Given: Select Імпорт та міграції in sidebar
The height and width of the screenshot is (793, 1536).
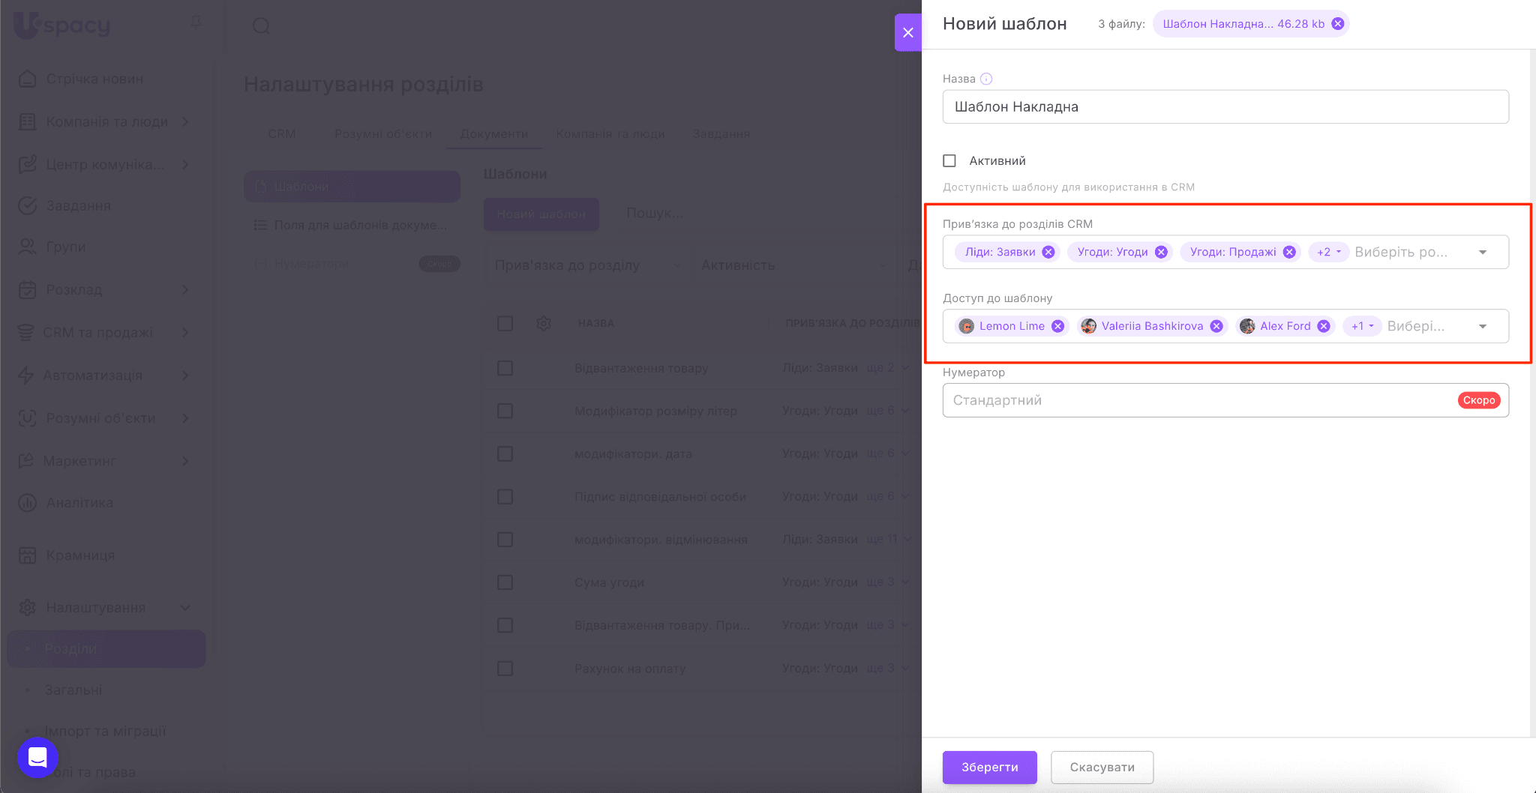Looking at the screenshot, I should click(105, 731).
